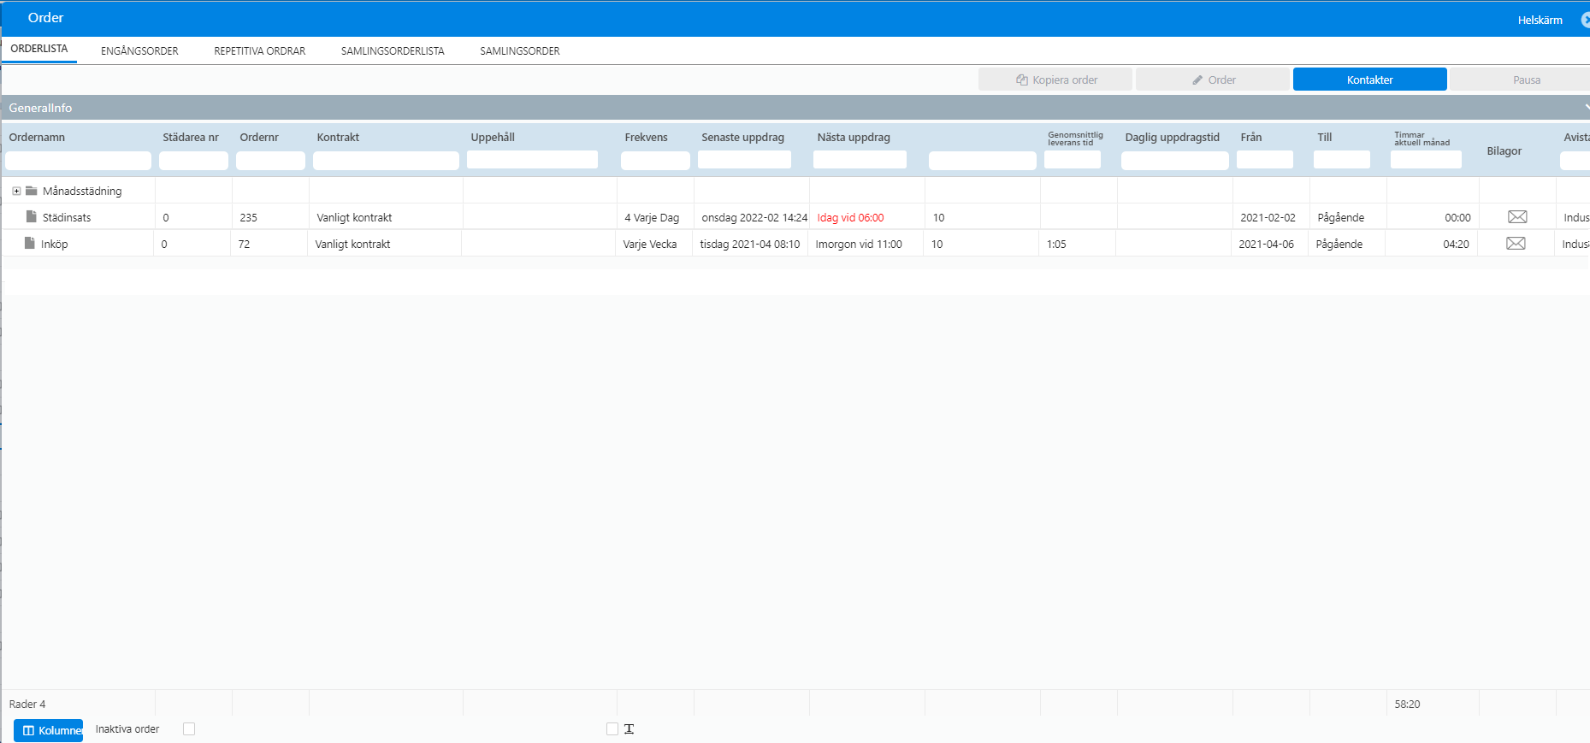Sort by the Ordernamn column header
Image resolution: width=1590 pixels, height=743 pixels.
(37, 137)
